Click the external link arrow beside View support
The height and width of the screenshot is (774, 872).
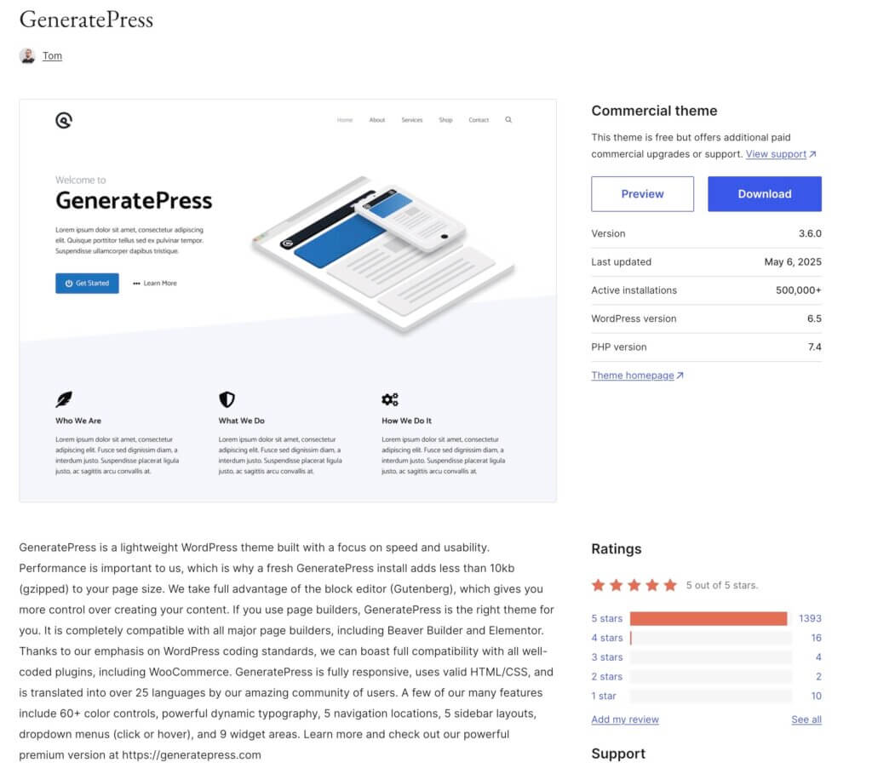pyautogui.click(x=812, y=154)
